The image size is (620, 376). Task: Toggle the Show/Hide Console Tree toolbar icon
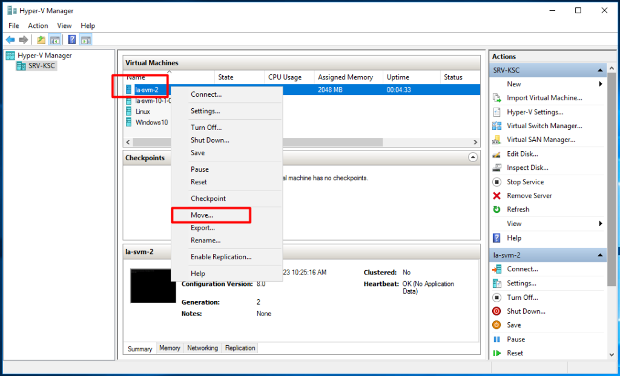pos(54,39)
